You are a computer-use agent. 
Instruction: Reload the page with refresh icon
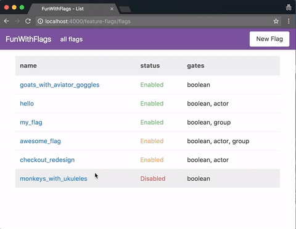pos(28,21)
